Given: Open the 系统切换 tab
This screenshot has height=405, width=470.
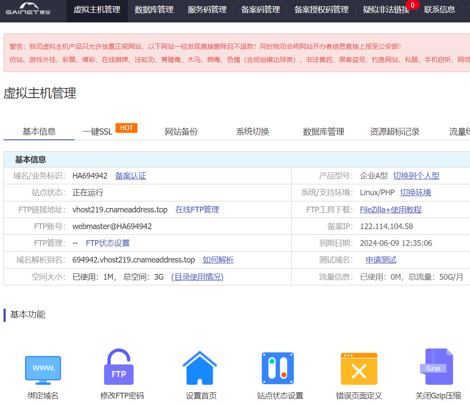Looking at the screenshot, I should tap(253, 131).
